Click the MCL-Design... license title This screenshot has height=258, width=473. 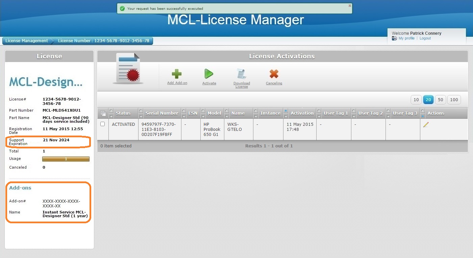[46, 82]
